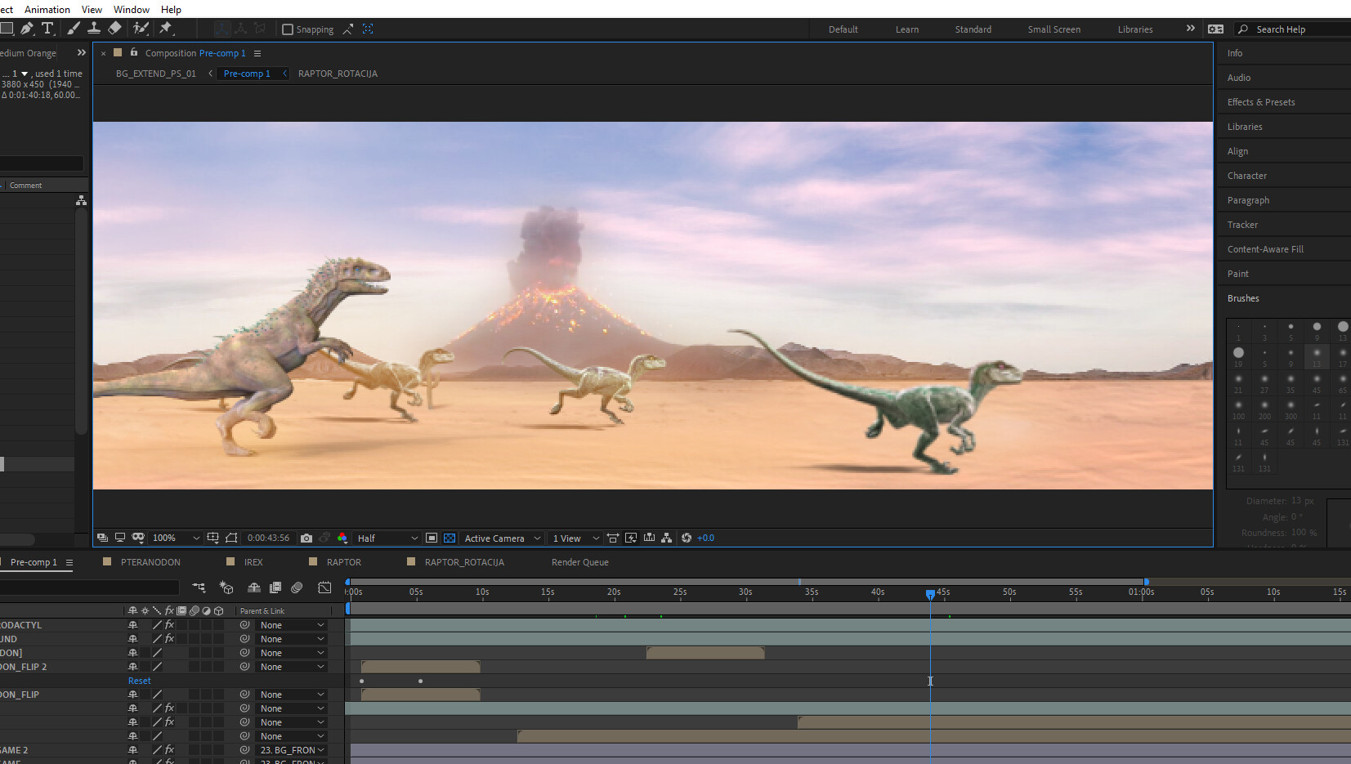Click the Graph Editor icon in timeline
Screen dimensions: 1351x764
(x=324, y=587)
